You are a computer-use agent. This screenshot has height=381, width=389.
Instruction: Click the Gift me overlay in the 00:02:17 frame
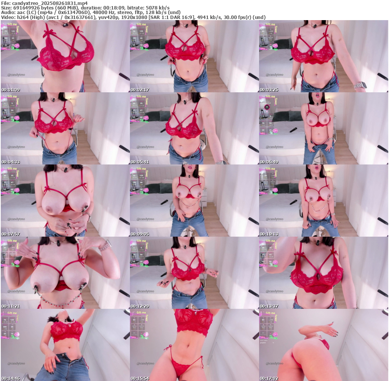[x=141, y=24]
